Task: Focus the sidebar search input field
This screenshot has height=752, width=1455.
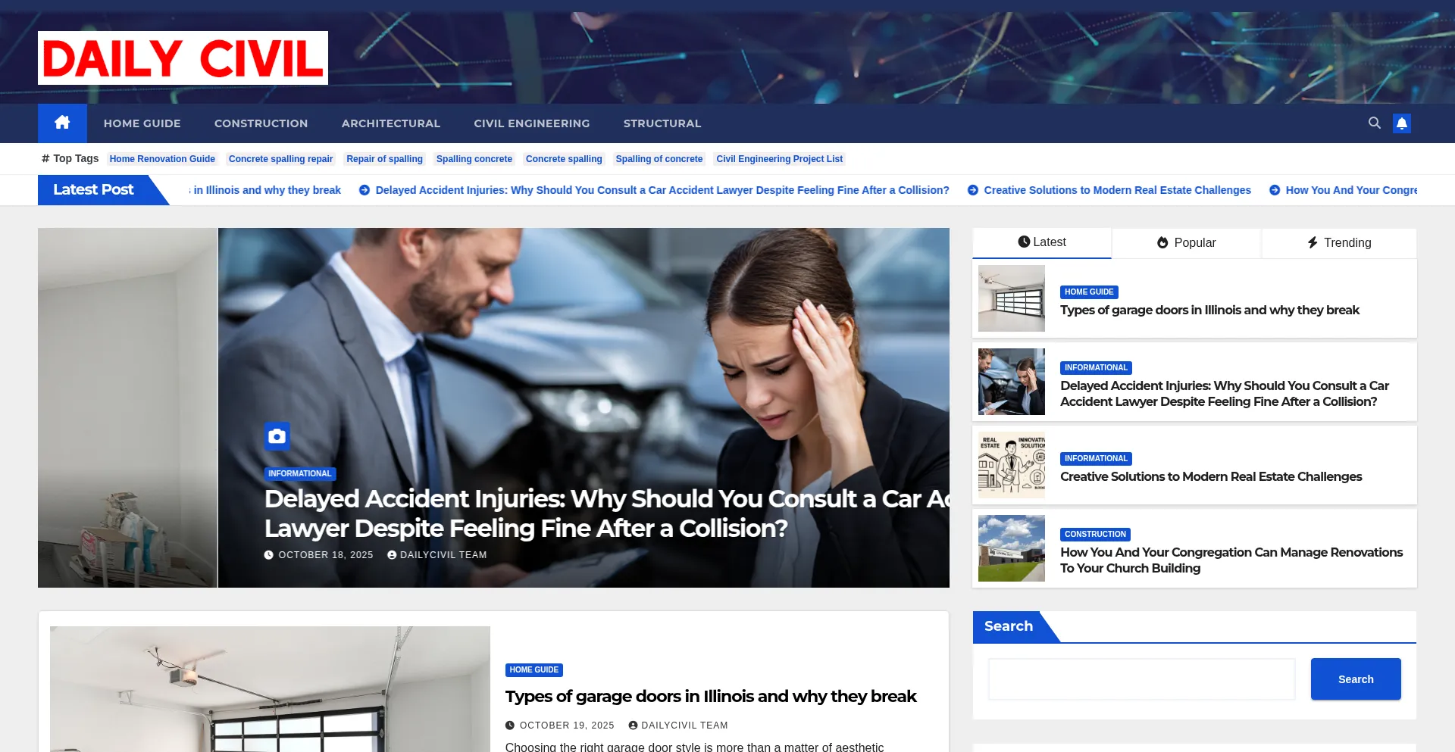Action: [x=1142, y=679]
